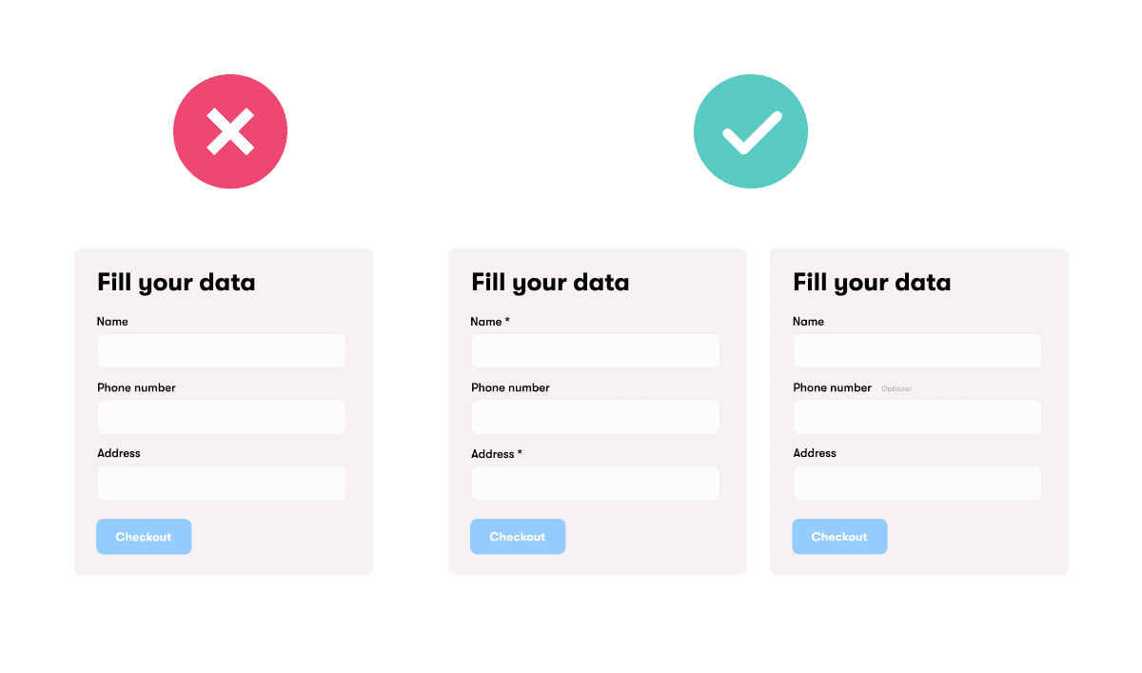
Task: Click the red X cross icon
Action: [230, 131]
